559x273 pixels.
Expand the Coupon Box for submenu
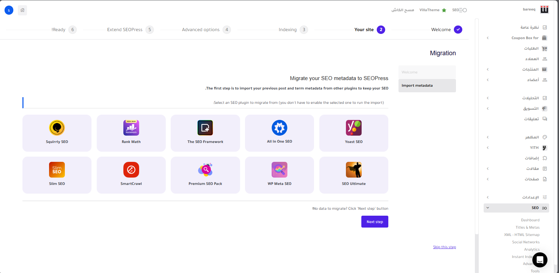[488, 38]
